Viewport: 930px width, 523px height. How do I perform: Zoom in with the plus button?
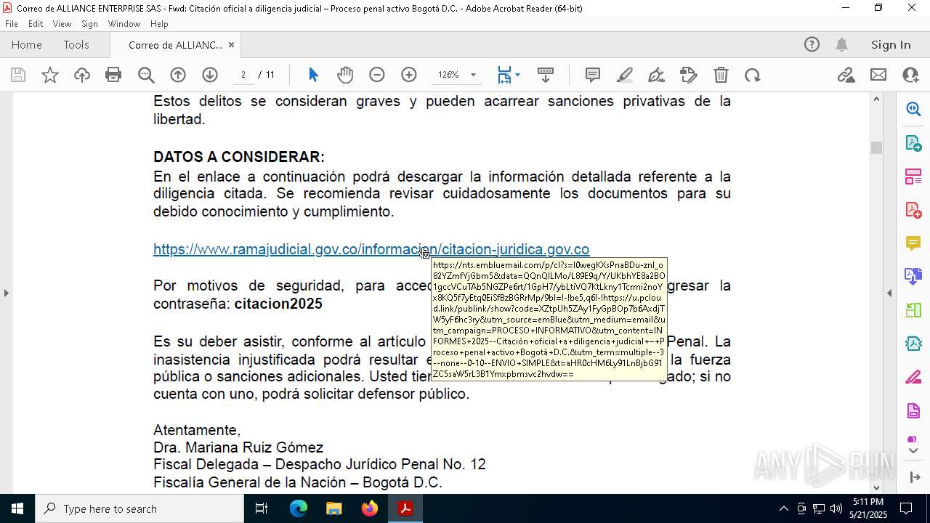click(x=409, y=75)
